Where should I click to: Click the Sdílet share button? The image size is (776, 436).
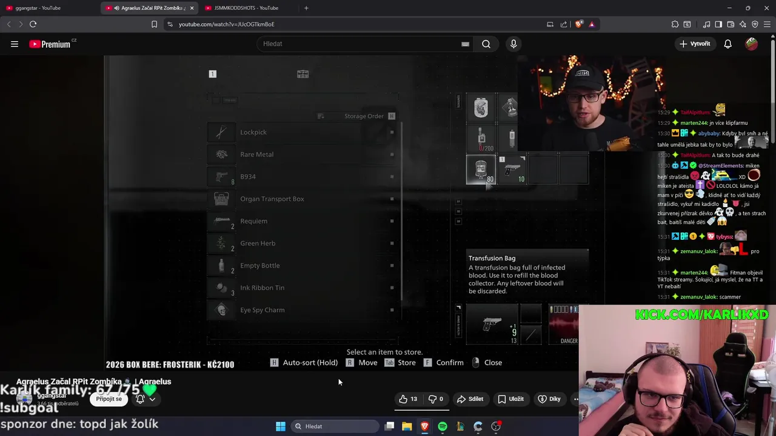click(x=470, y=399)
